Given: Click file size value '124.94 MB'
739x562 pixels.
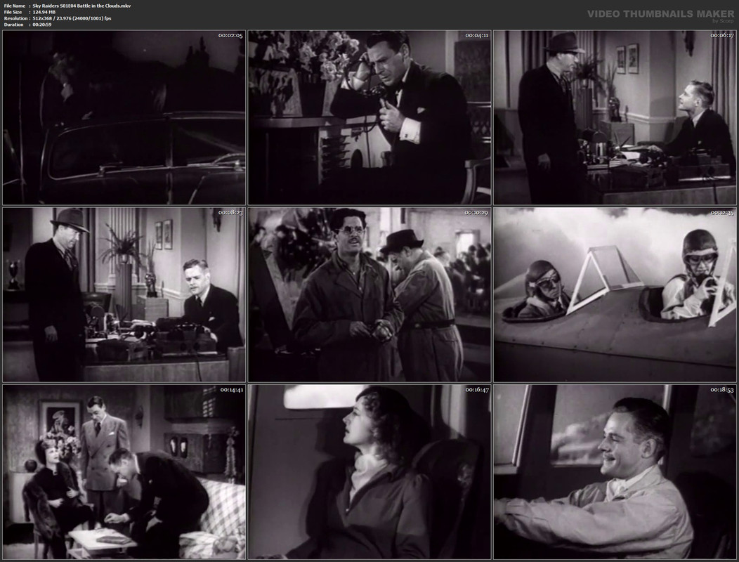Looking at the screenshot, I should click(x=44, y=12).
